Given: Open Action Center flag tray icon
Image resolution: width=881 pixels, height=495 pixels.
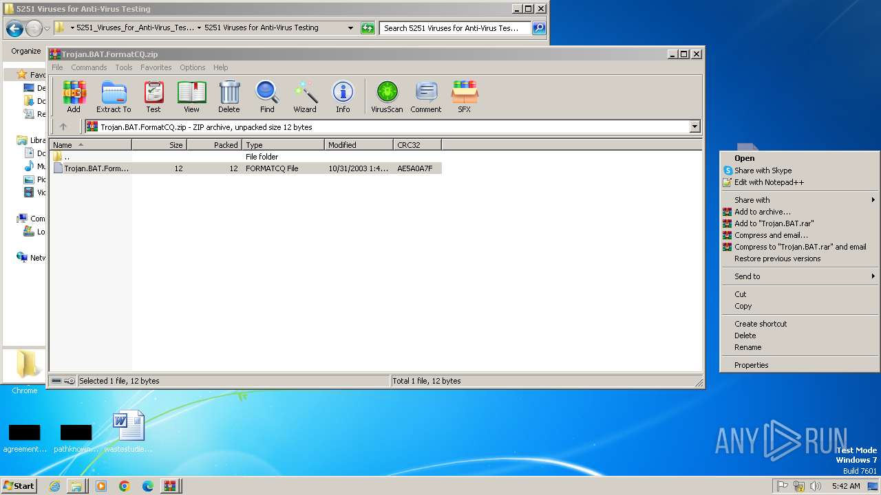Looking at the screenshot, I should tap(783, 485).
